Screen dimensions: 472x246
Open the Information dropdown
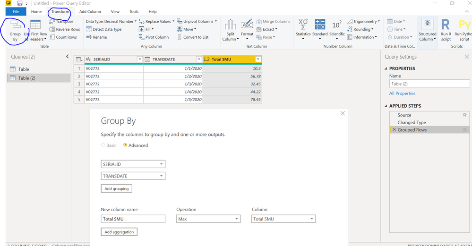362,37
